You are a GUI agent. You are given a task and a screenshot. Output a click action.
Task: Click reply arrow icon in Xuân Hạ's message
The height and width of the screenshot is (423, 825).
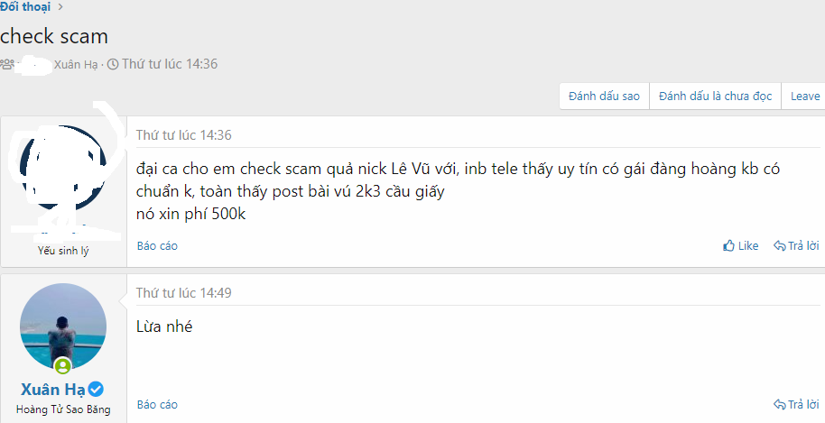(779, 404)
